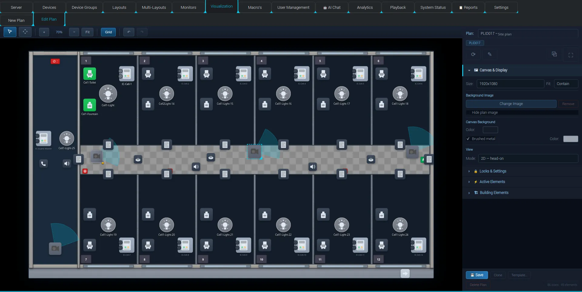Click the Save button
This screenshot has height=292, width=582.
click(477, 275)
